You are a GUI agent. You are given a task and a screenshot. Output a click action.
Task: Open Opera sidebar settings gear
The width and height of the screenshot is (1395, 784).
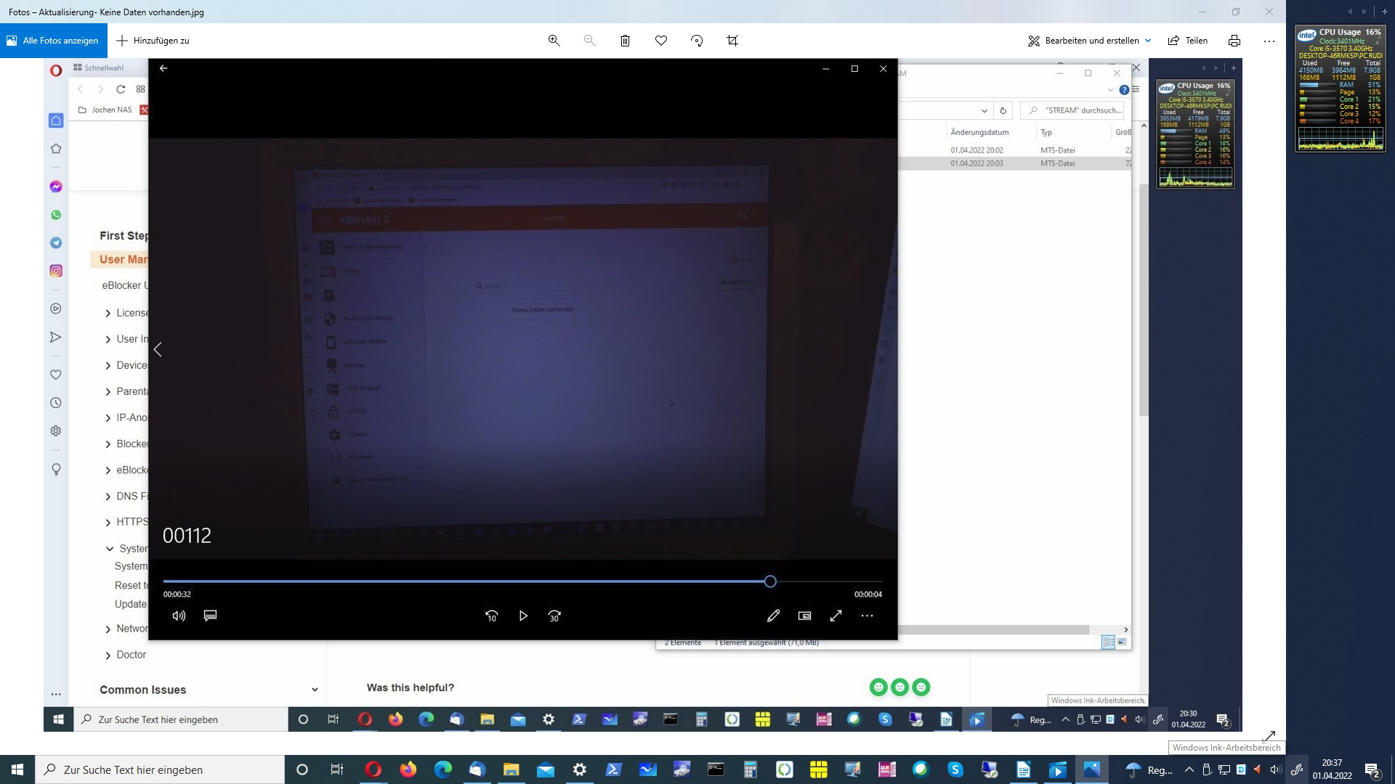pyautogui.click(x=56, y=430)
